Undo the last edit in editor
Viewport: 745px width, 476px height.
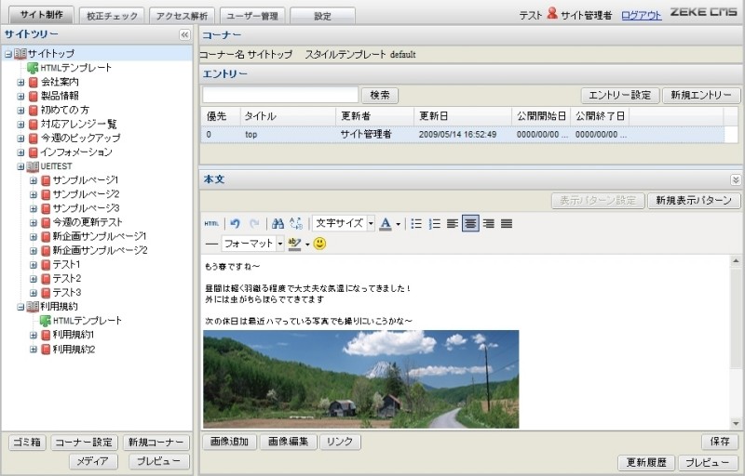(236, 224)
